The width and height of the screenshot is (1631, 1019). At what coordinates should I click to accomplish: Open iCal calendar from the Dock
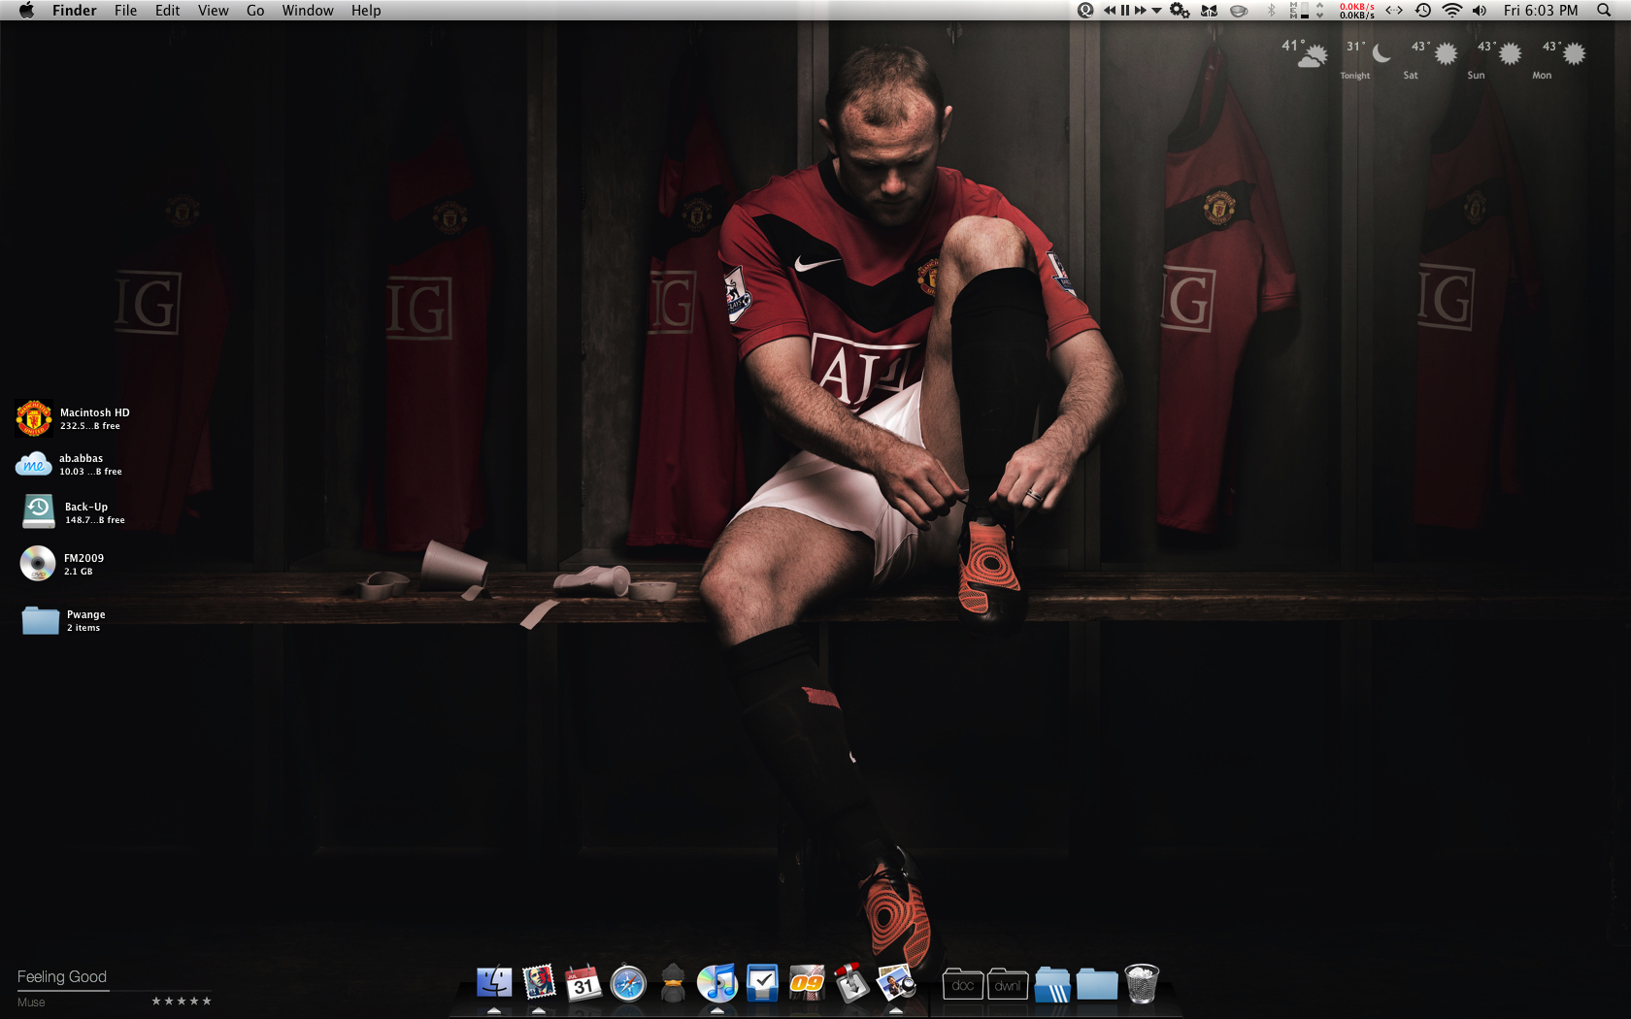[583, 983]
